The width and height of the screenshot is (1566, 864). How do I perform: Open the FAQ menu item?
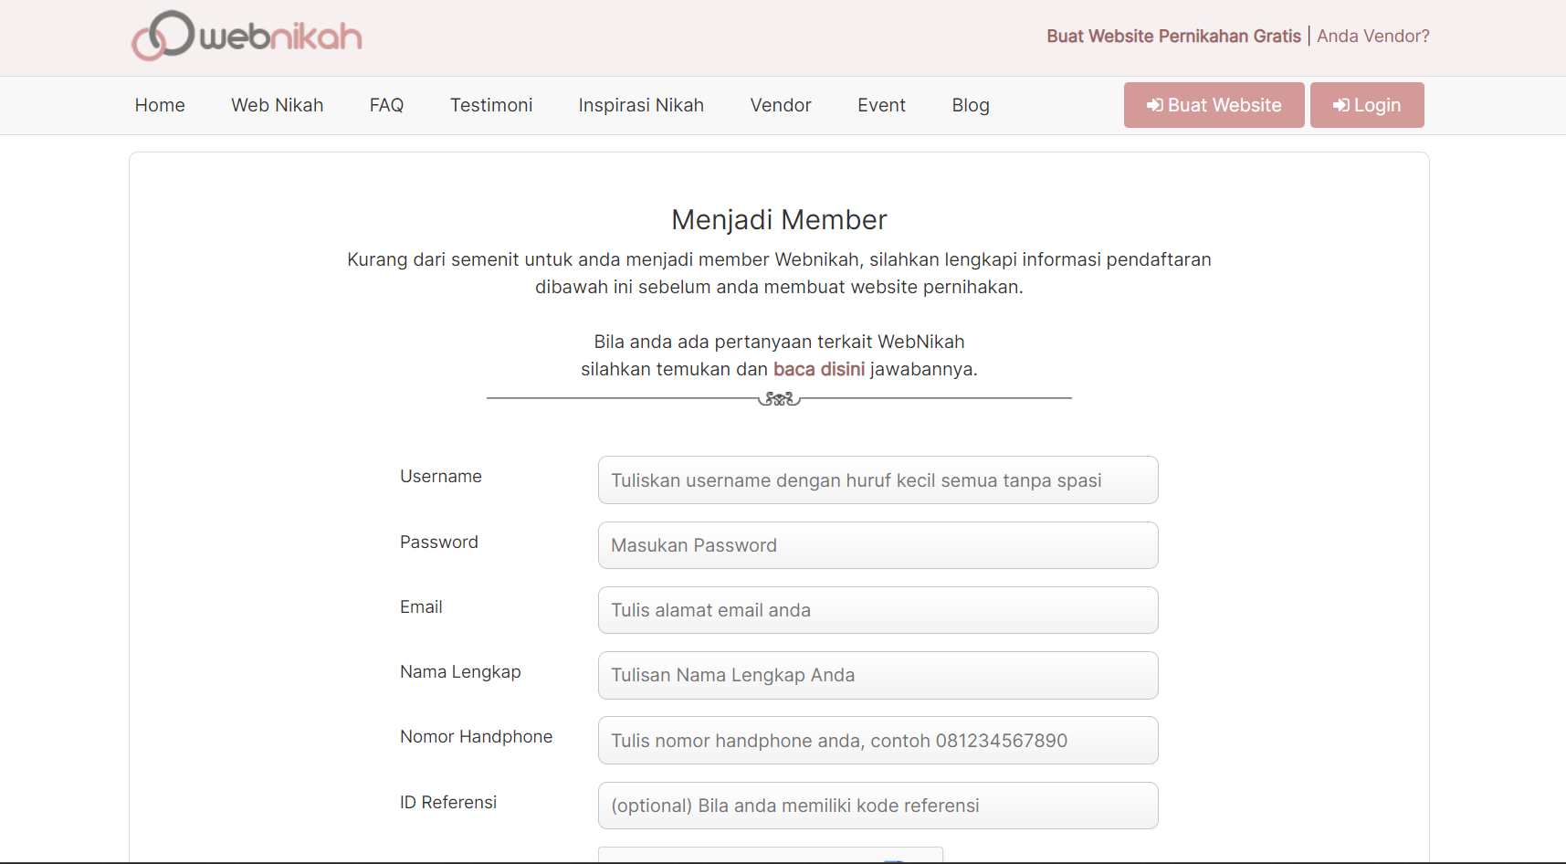[386, 105]
